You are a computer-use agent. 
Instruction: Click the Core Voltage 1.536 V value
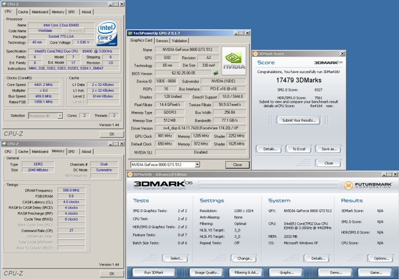point(83,42)
